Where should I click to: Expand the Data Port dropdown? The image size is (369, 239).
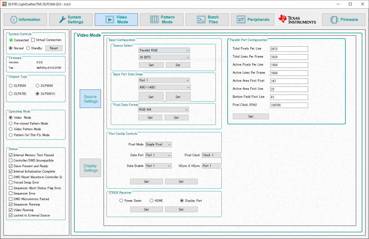pyautogui.click(x=158, y=155)
